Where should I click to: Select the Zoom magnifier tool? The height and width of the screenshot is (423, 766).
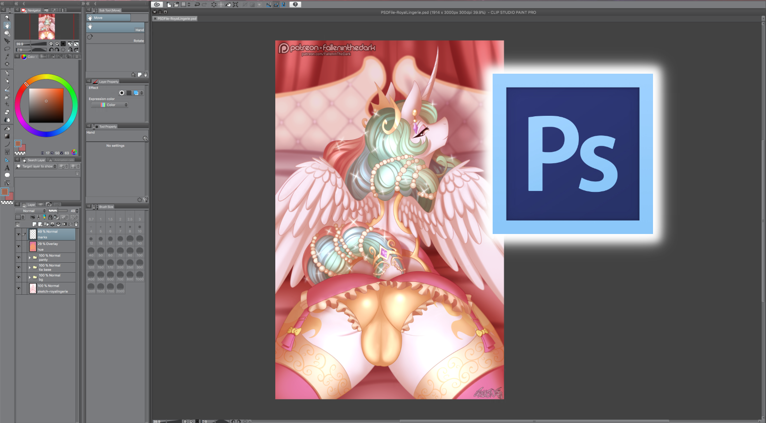tap(7, 18)
